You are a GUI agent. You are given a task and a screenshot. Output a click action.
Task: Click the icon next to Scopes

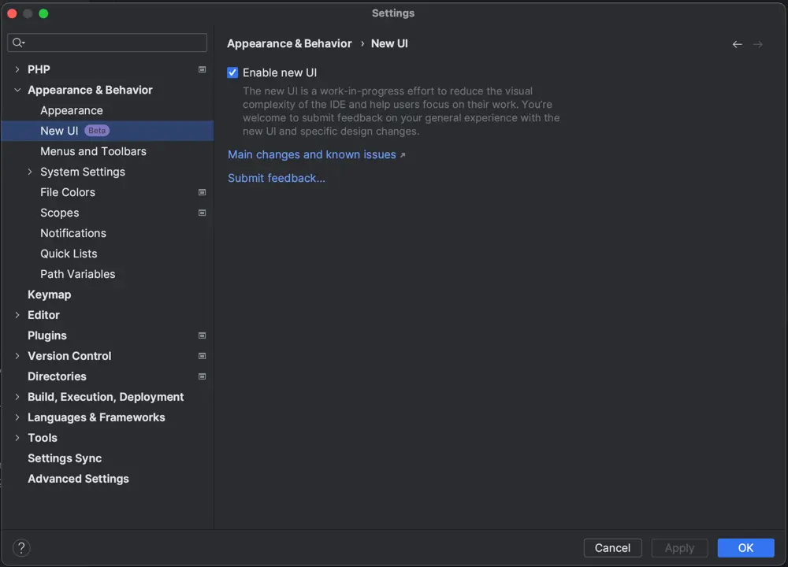pos(202,213)
